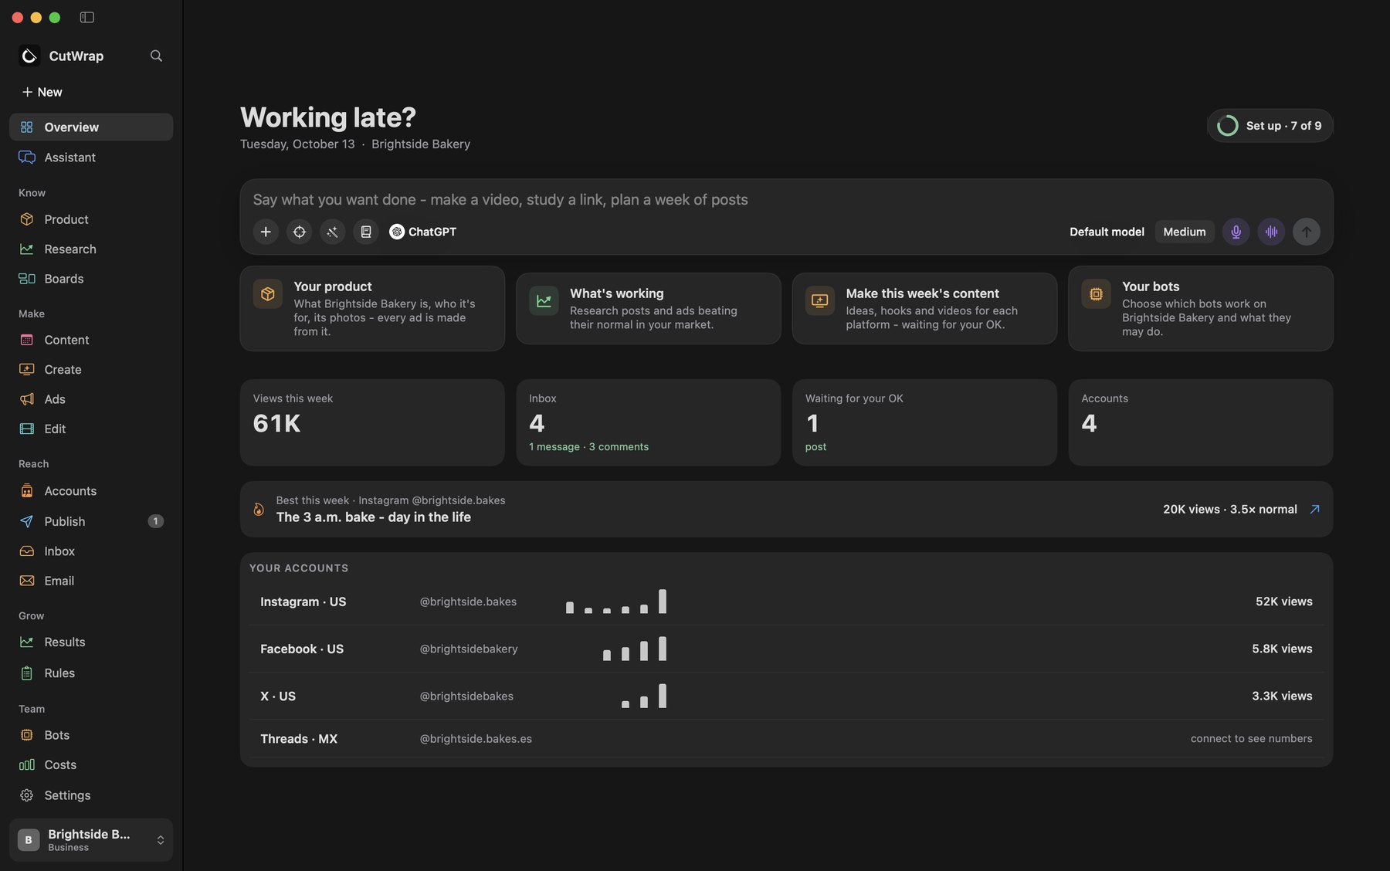Click the crosshair target icon in prompt toolbar

299,232
